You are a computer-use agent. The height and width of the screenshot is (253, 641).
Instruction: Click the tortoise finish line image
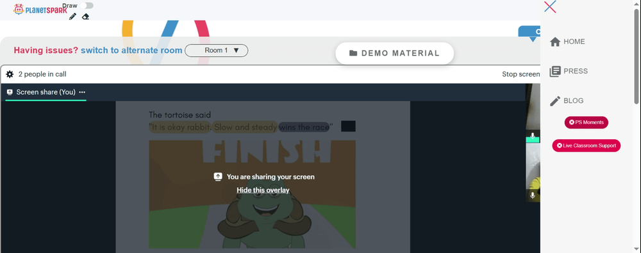(252, 194)
